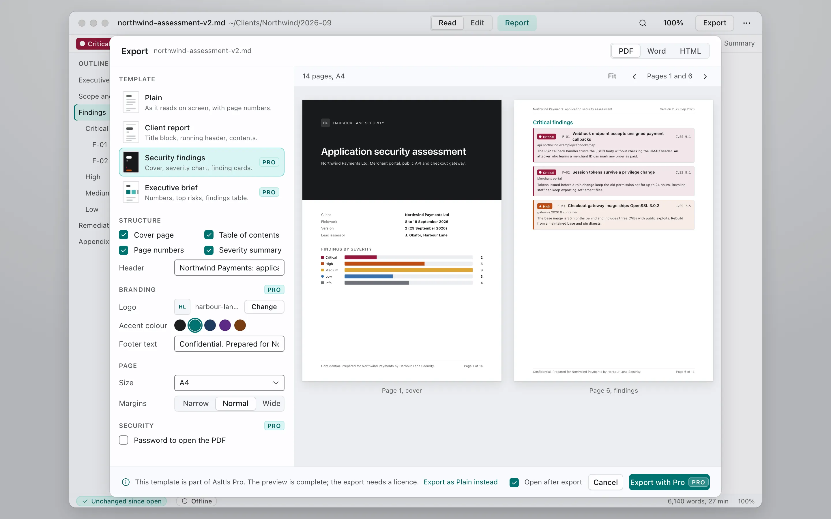Screen dimensions: 831x519
Task: Enable Password to open the PDF
Action: pos(123,440)
